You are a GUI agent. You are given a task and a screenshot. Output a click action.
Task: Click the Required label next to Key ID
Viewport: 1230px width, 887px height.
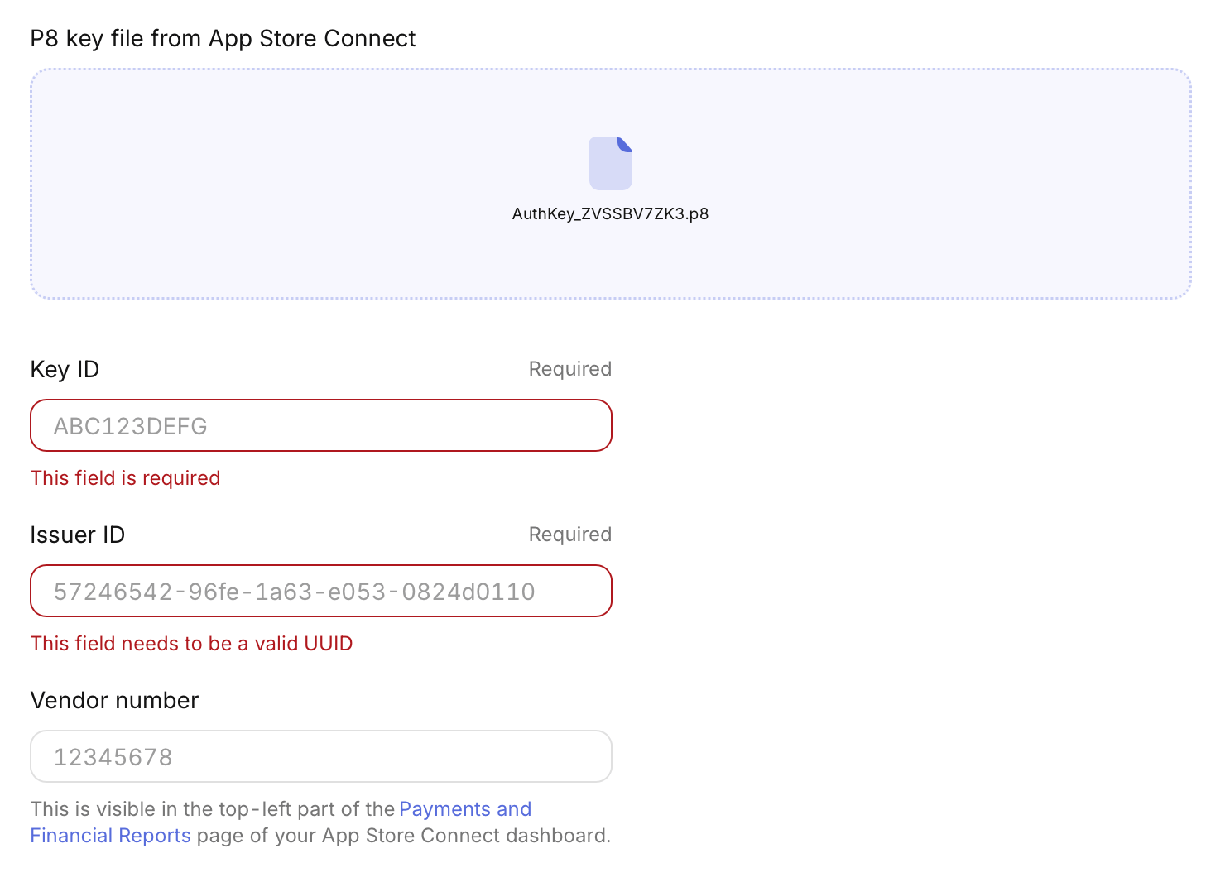coord(569,369)
